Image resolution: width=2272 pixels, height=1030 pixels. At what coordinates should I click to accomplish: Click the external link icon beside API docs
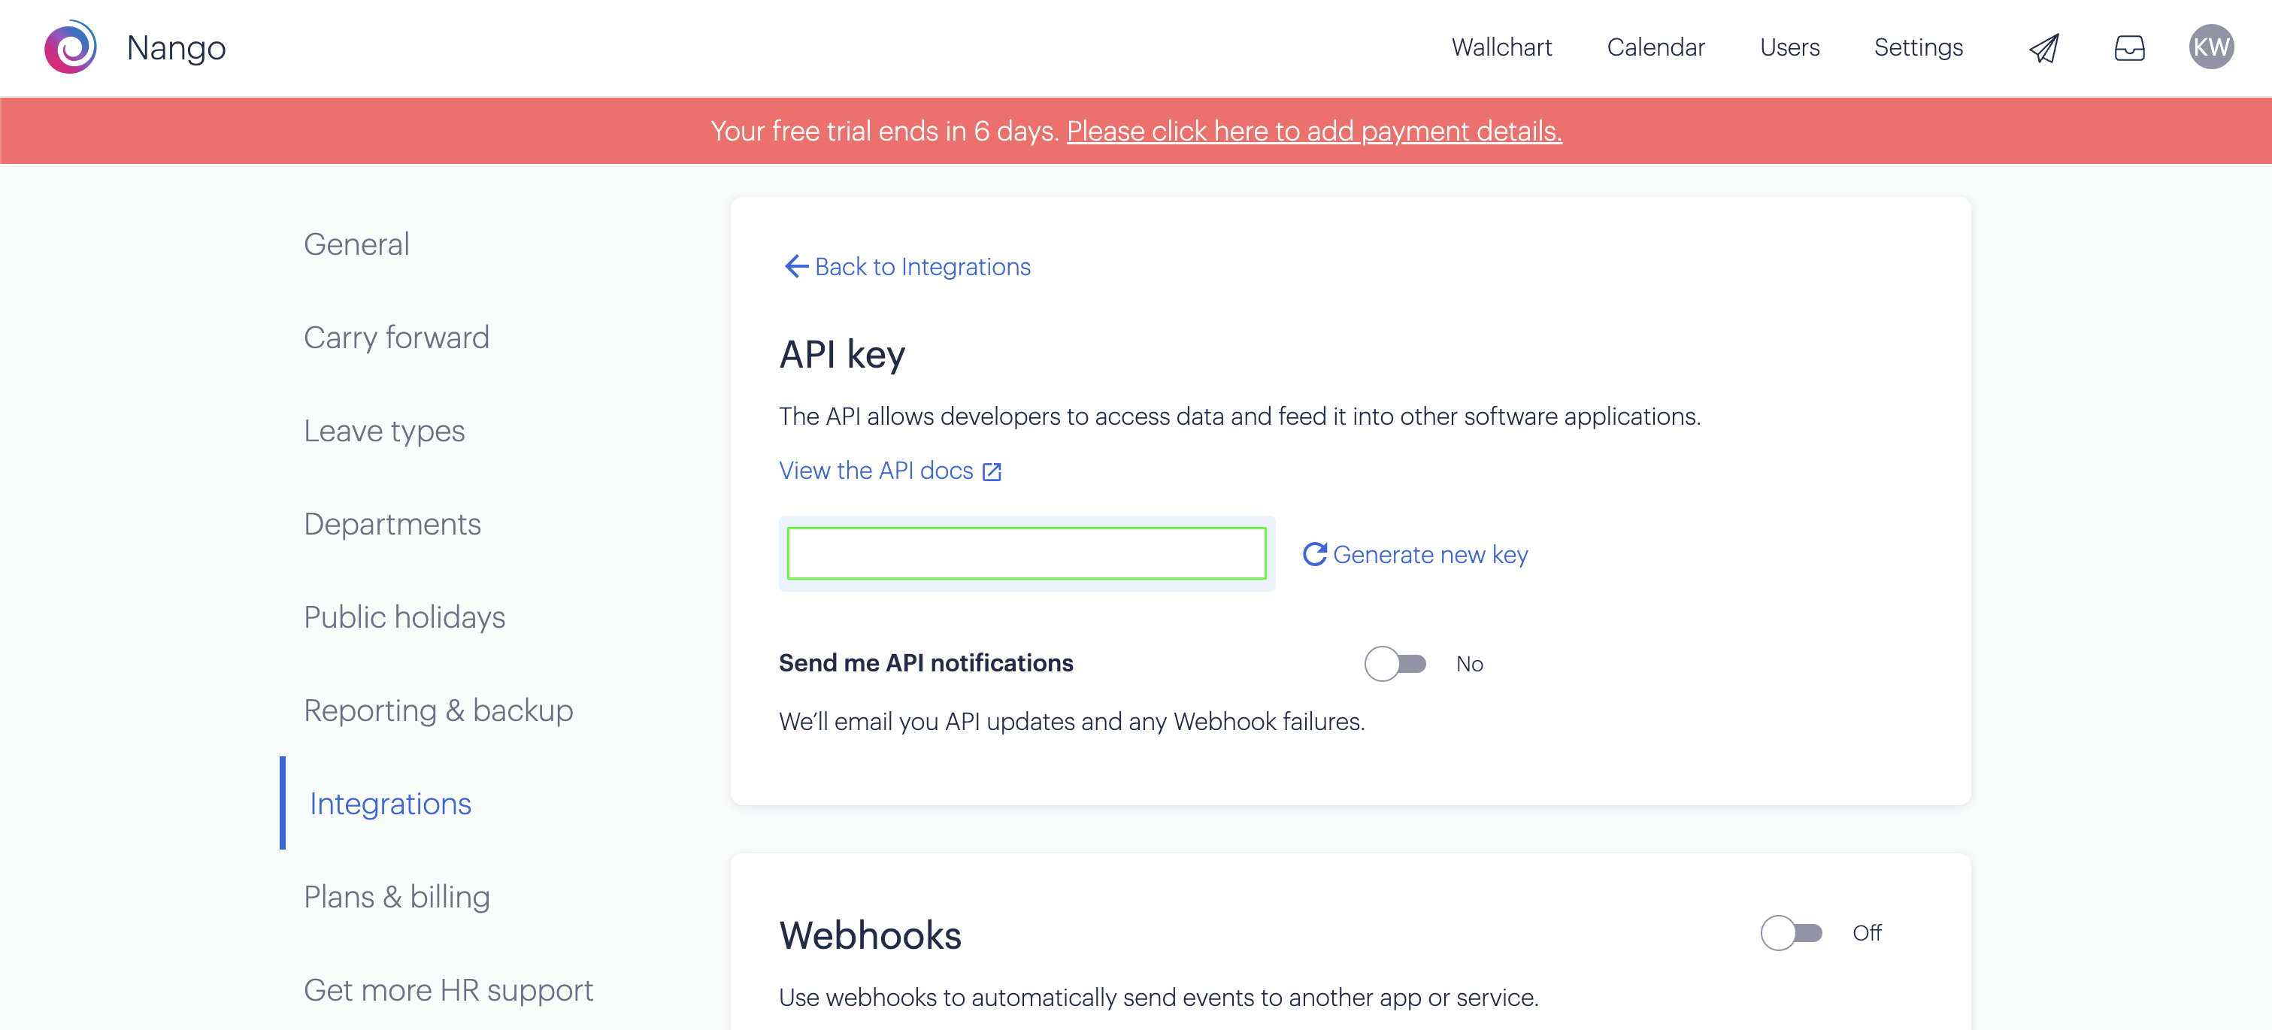click(x=992, y=472)
